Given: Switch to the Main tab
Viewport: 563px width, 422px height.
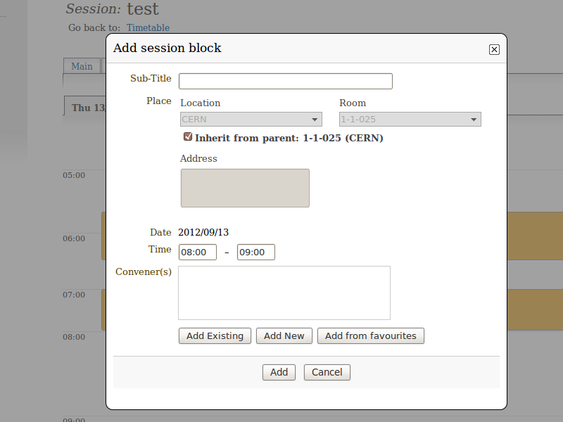Looking at the screenshot, I should [82, 66].
